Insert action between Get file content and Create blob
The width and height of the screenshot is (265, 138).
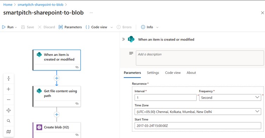57,114
